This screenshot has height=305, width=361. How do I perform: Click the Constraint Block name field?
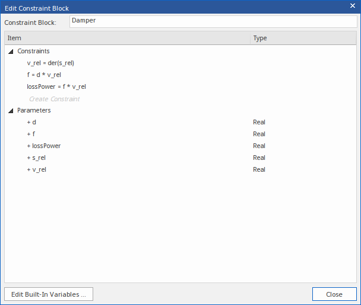pyautogui.click(x=213, y=21)
